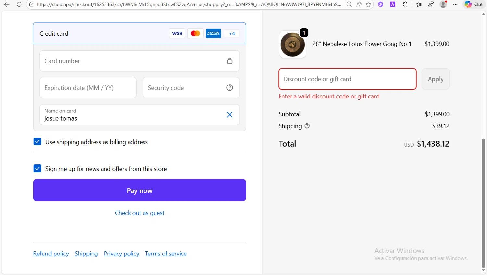This screenshot has height=275, width=487.
Task: Uncheck Use shipping address as billing address
Action: click(37, 141)
